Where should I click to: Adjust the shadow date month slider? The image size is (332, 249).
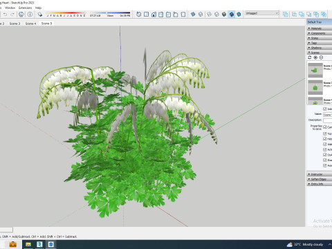(x=66, y=14)
